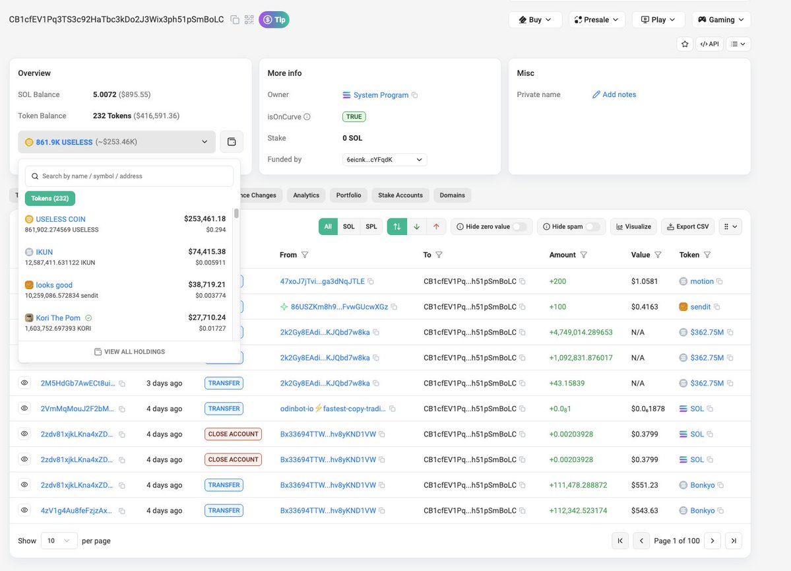The height and width of the screenshot is (571, 791).
Task: Open System Program owner link
Action: pyautogui.click(x=381, y=95)
